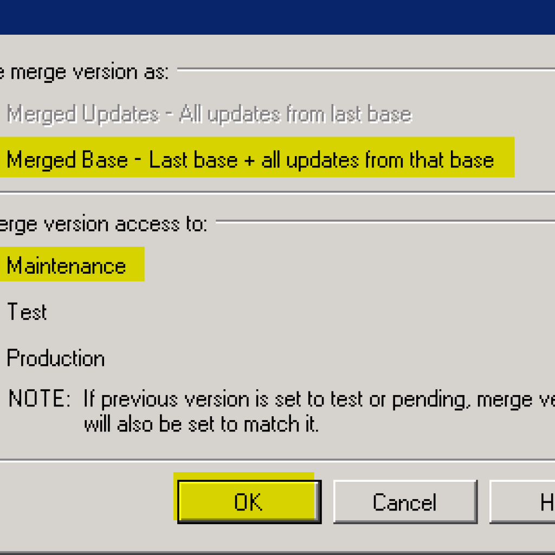Click Cancel to dismiss the dialog
The height and width of the screenshot is (555, 555).
coord(405,501)
